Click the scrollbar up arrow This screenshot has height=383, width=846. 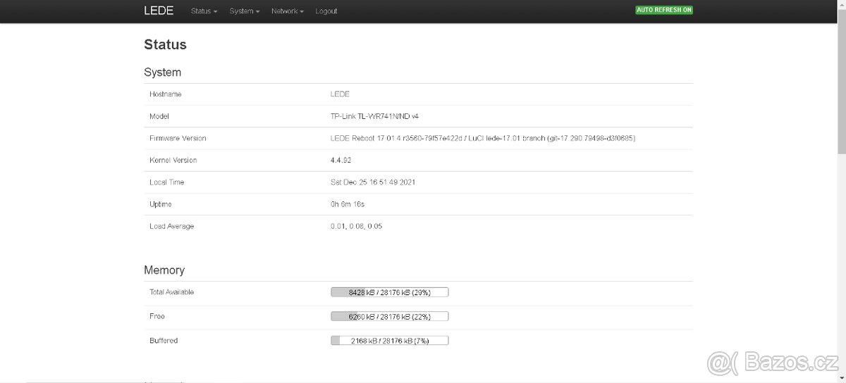[841, 4]
